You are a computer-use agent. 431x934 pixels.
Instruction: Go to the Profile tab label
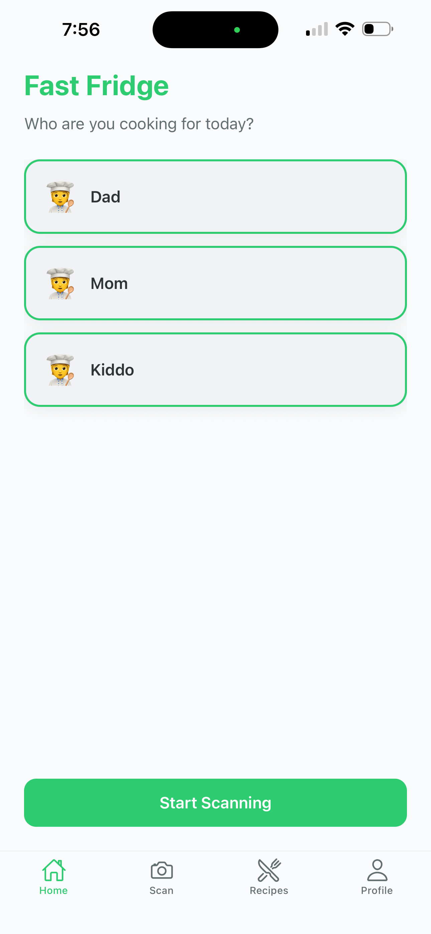click(377, 891)
